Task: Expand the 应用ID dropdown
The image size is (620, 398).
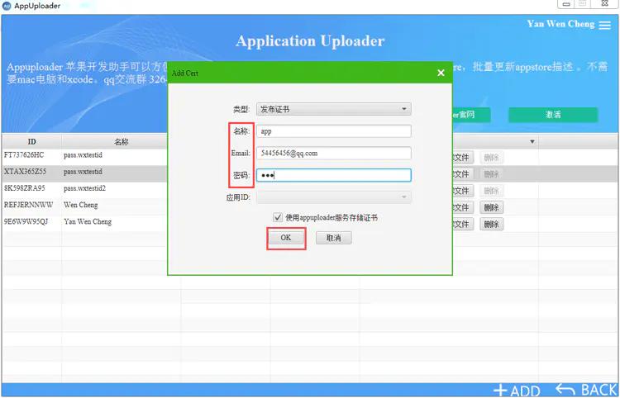Action: point(334,197)
